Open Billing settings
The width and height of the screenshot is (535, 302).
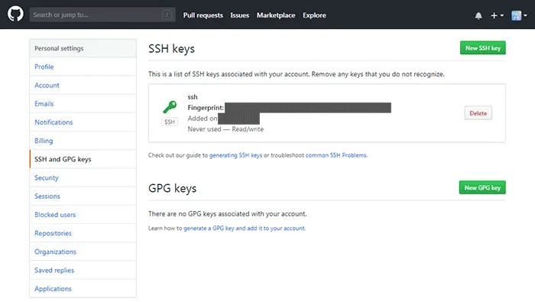coord(83,140)
